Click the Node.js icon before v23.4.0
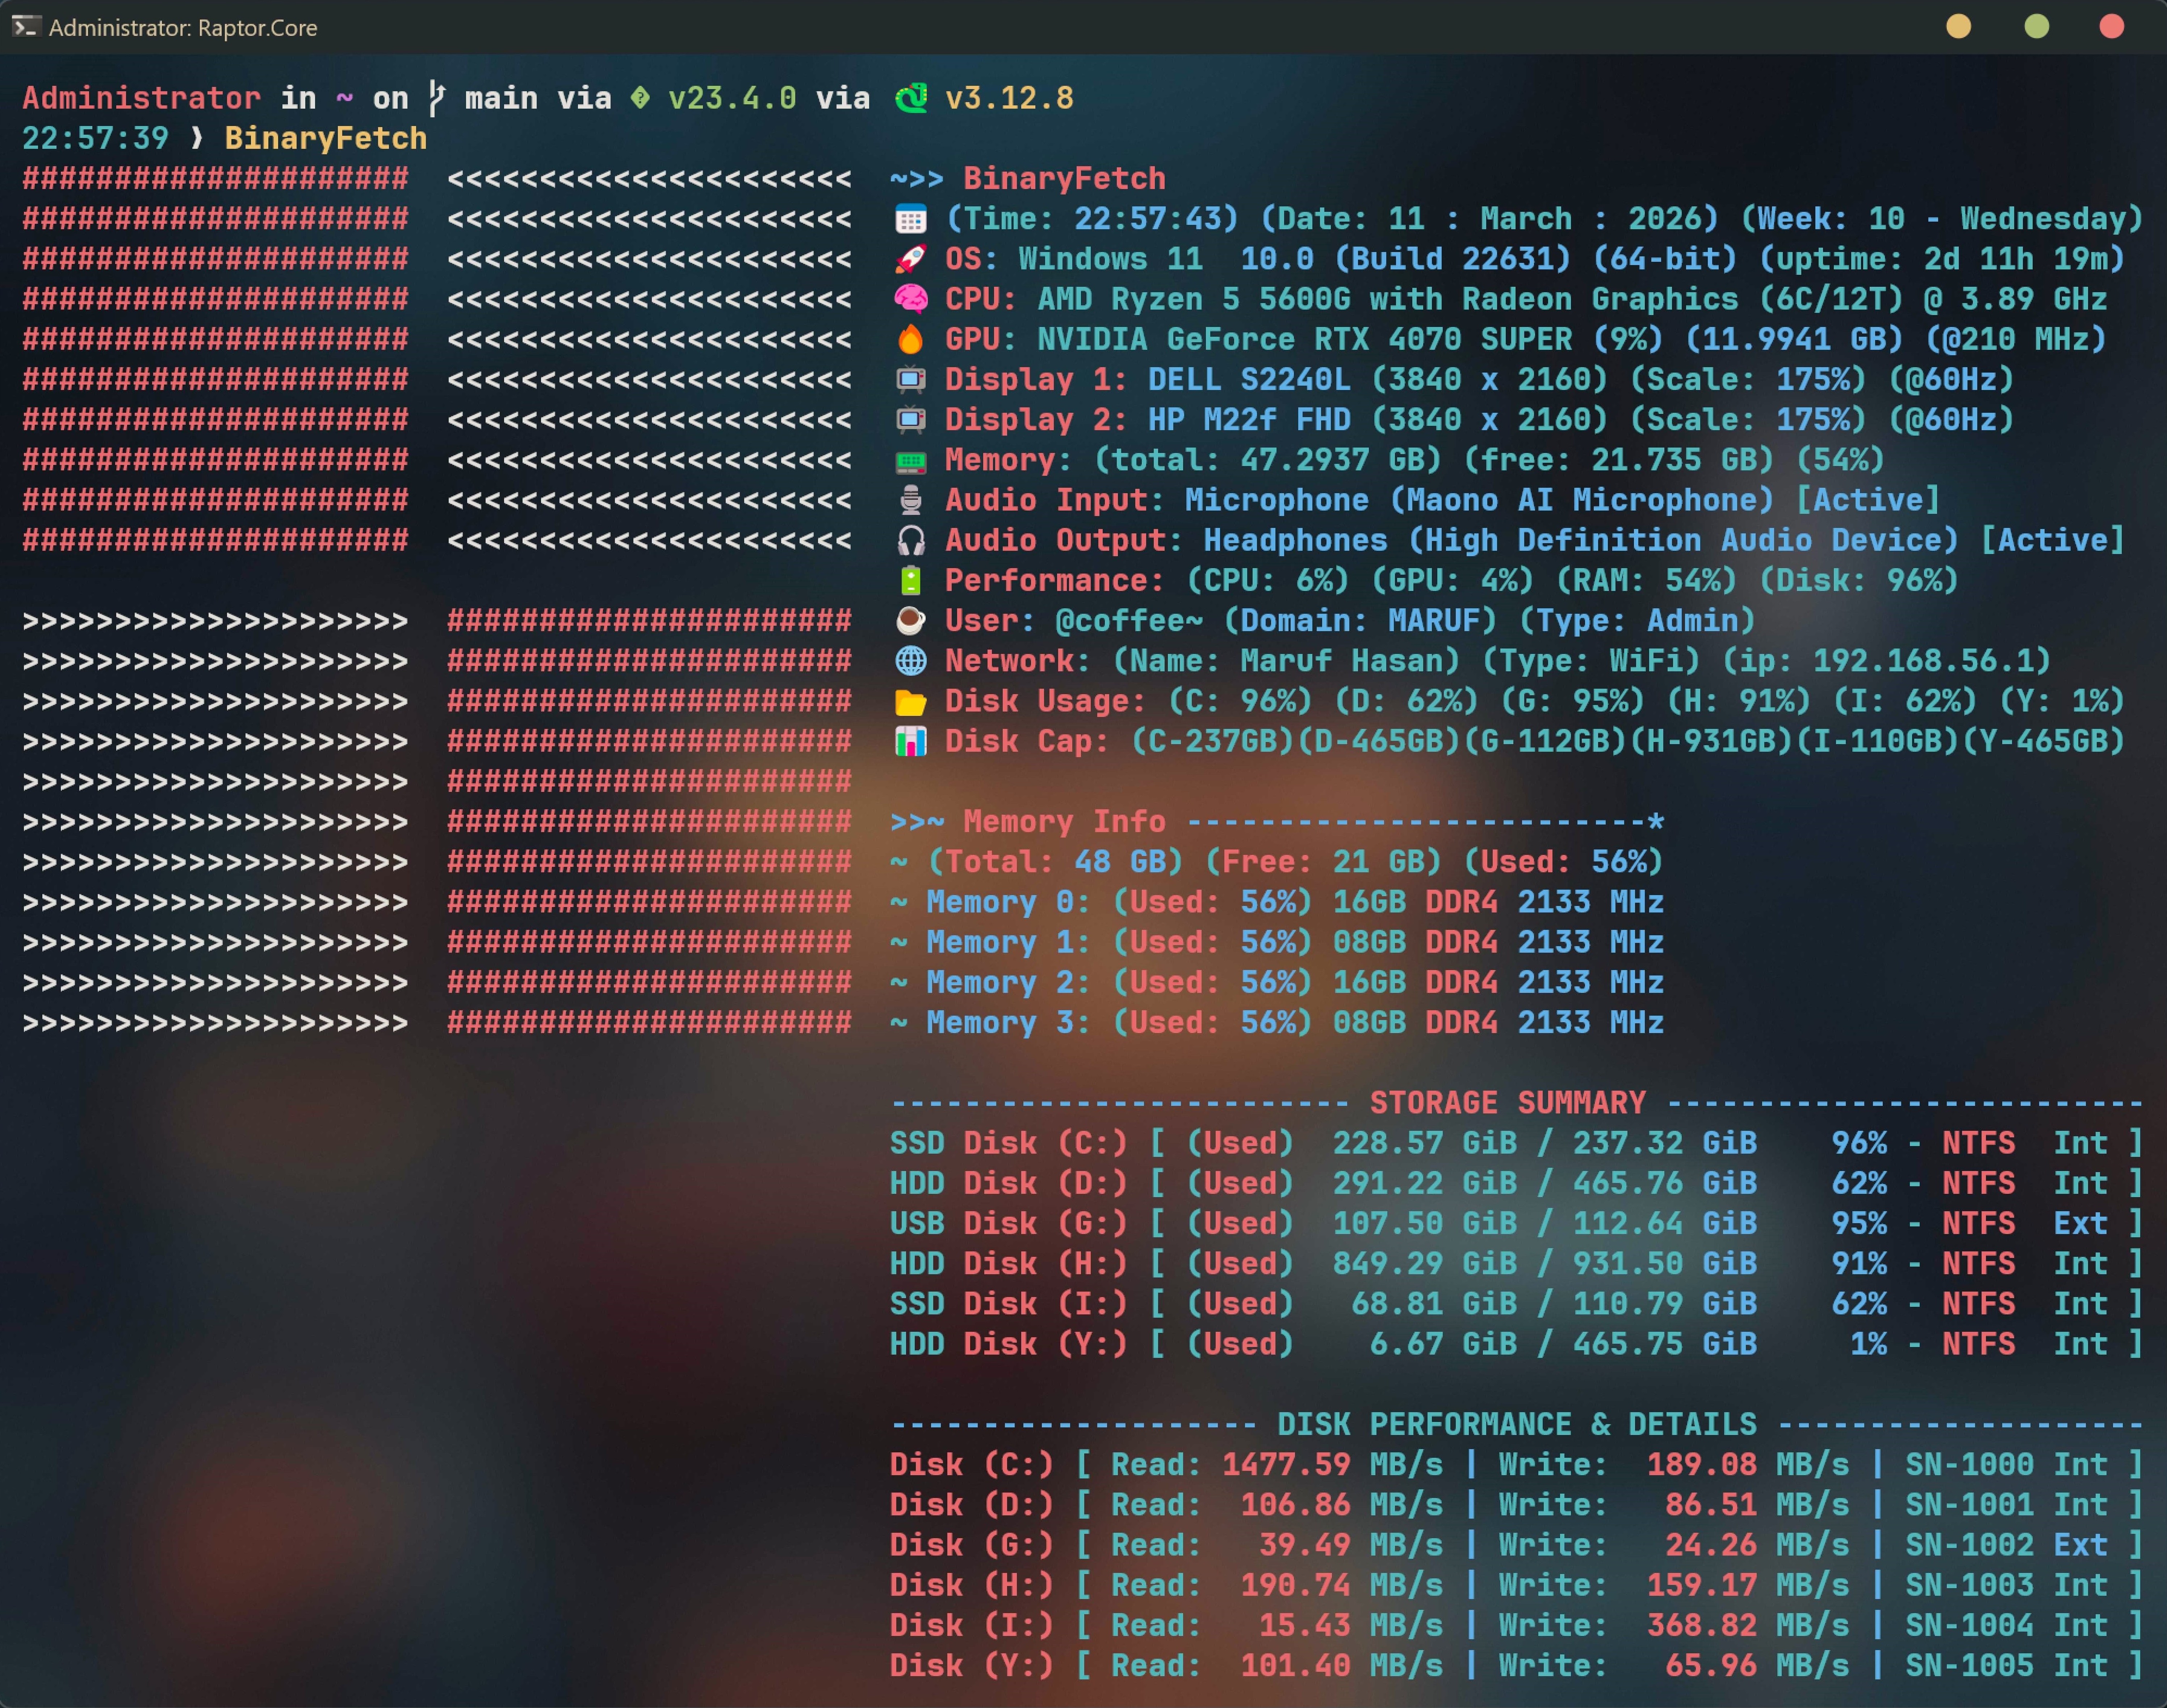The image size is (2167, 1708). coord(640,98)
